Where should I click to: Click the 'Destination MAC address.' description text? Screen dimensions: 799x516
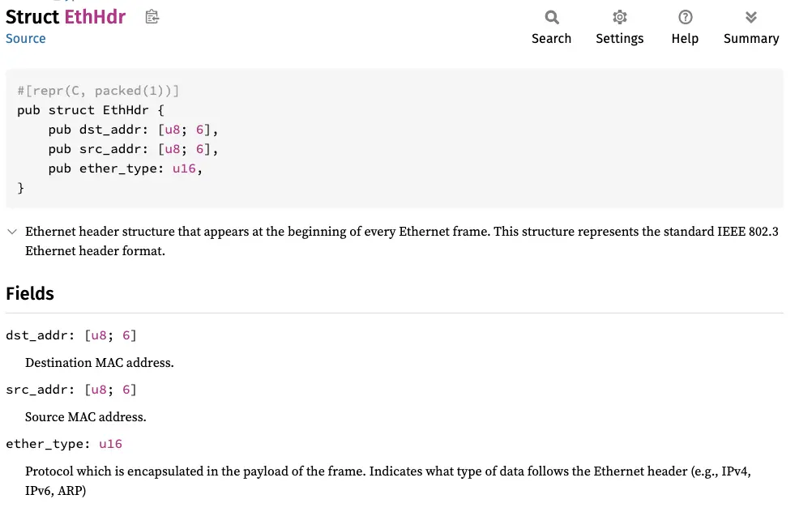point(100,363)
